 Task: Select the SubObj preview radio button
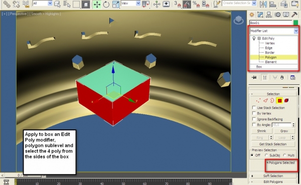pyautogui.click(x=266, y=155)
